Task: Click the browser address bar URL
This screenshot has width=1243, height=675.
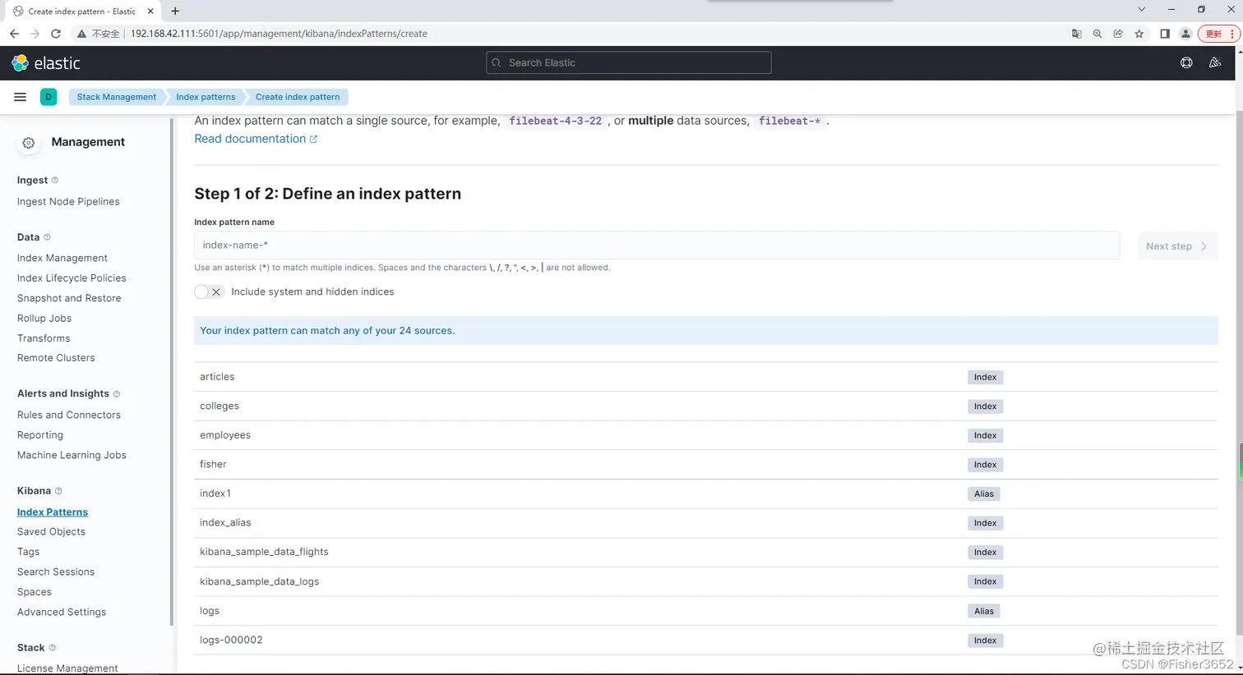Action: 279,34
